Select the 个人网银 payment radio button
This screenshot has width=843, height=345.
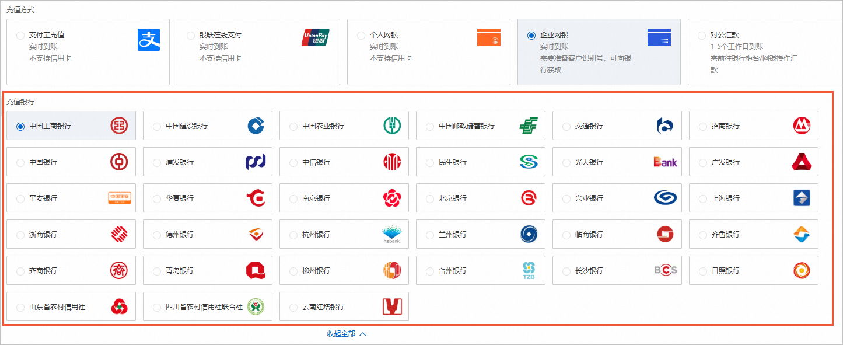point(361,36)
